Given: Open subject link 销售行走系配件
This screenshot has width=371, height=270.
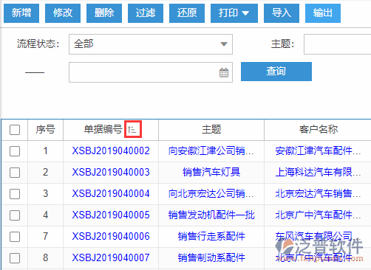Looking at the screenshot, I should click(x=211, y=236).
